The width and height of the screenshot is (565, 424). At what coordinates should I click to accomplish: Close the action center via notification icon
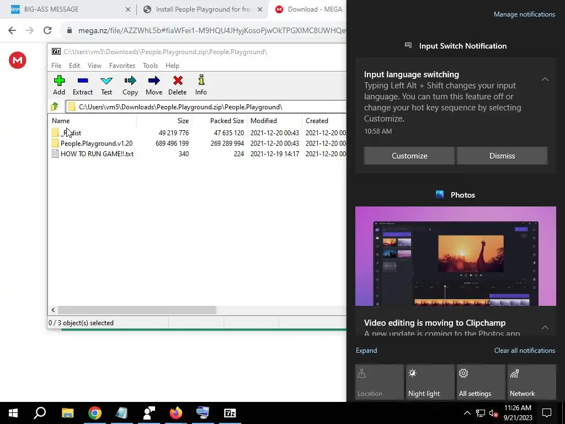pyautogui.click(x=547, y=413)
